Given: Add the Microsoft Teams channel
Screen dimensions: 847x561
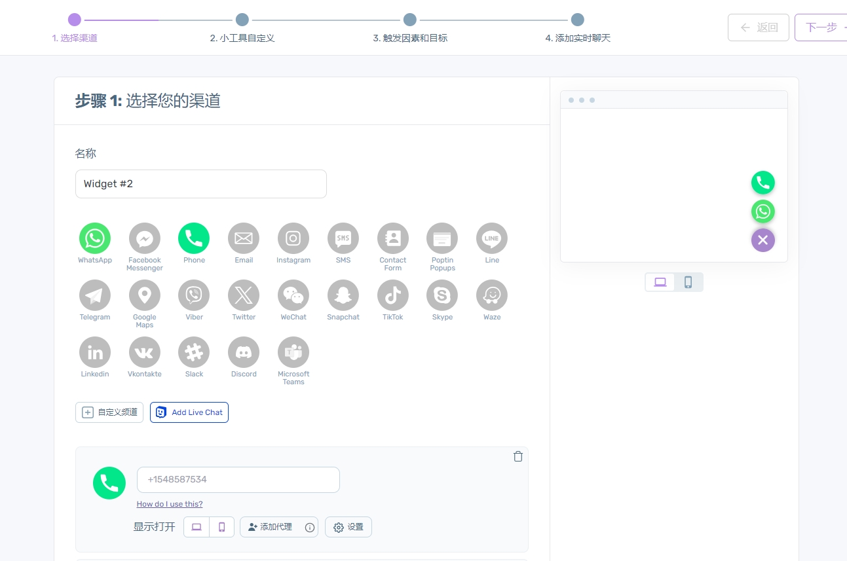Looking at the screenshot, I should click(x=293, y=352).
